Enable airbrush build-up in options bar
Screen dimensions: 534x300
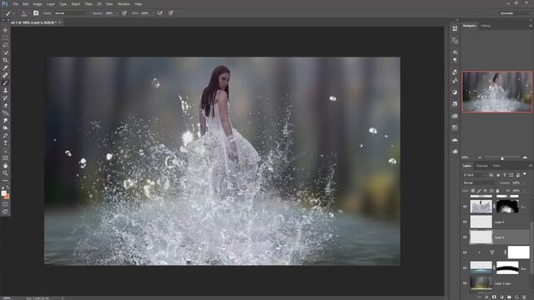[x=159, y=13]
